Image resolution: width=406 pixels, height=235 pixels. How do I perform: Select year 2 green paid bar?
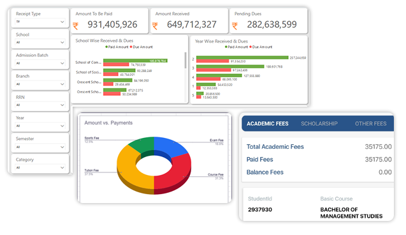[x=242, y=57]
